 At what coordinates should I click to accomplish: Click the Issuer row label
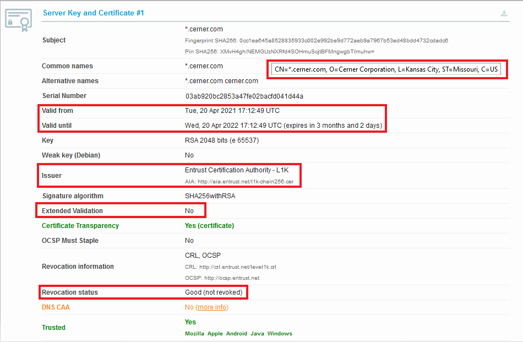click(x=51, y=176)
